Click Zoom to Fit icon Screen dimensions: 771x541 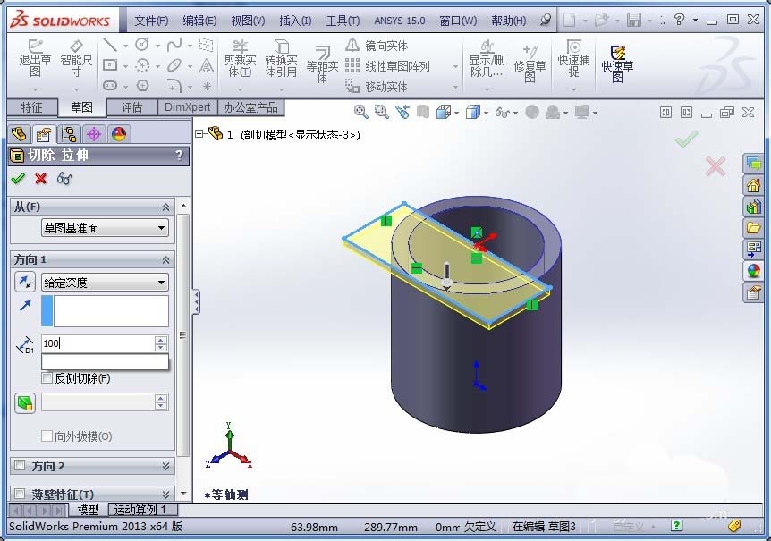coord(360,112)
